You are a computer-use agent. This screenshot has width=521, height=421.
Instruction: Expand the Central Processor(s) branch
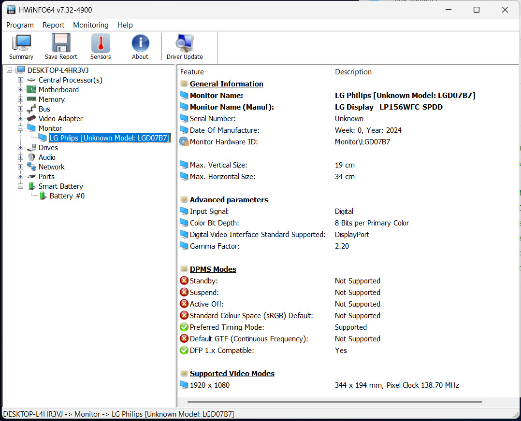click(21, 80)
